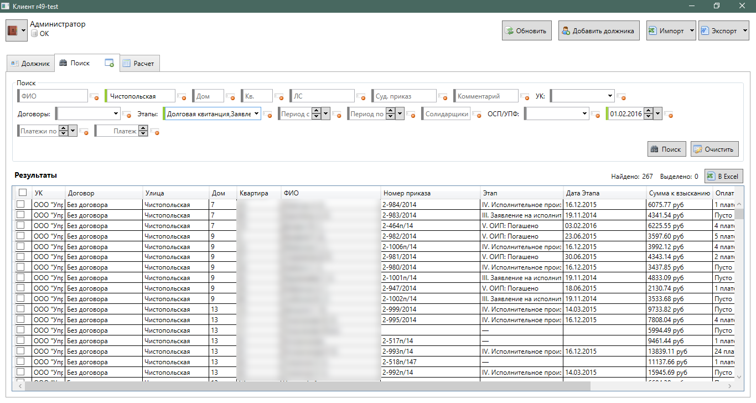The image size is (756, 403).
Task: Click the new search tab icon
Action: click(110, 63)
